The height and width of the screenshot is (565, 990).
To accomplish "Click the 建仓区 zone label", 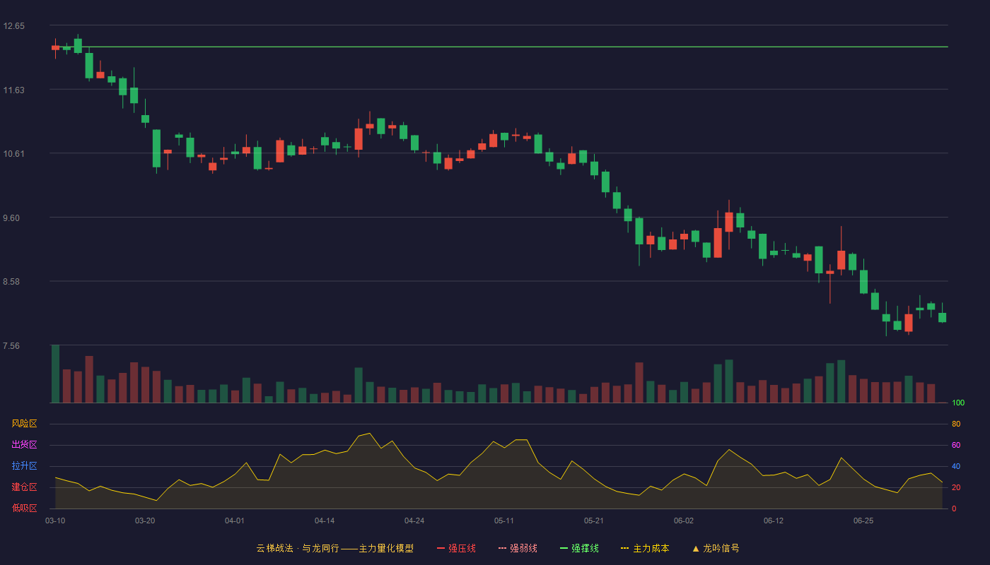I will pyautogui.click(x=24, y=487).
